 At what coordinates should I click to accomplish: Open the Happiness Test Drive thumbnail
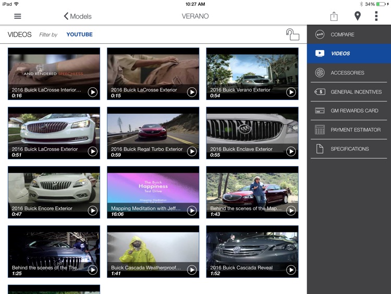(x=153, y=192)
